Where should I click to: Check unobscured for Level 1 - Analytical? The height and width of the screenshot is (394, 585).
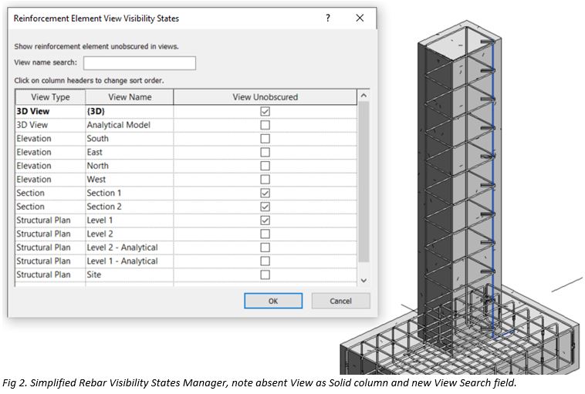[x=265, y=261]
